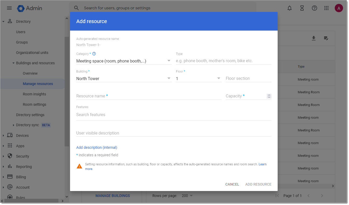This screenshot has height=205, width=349.
Task: Click the Resource name input field
Action: click(148, 96)
